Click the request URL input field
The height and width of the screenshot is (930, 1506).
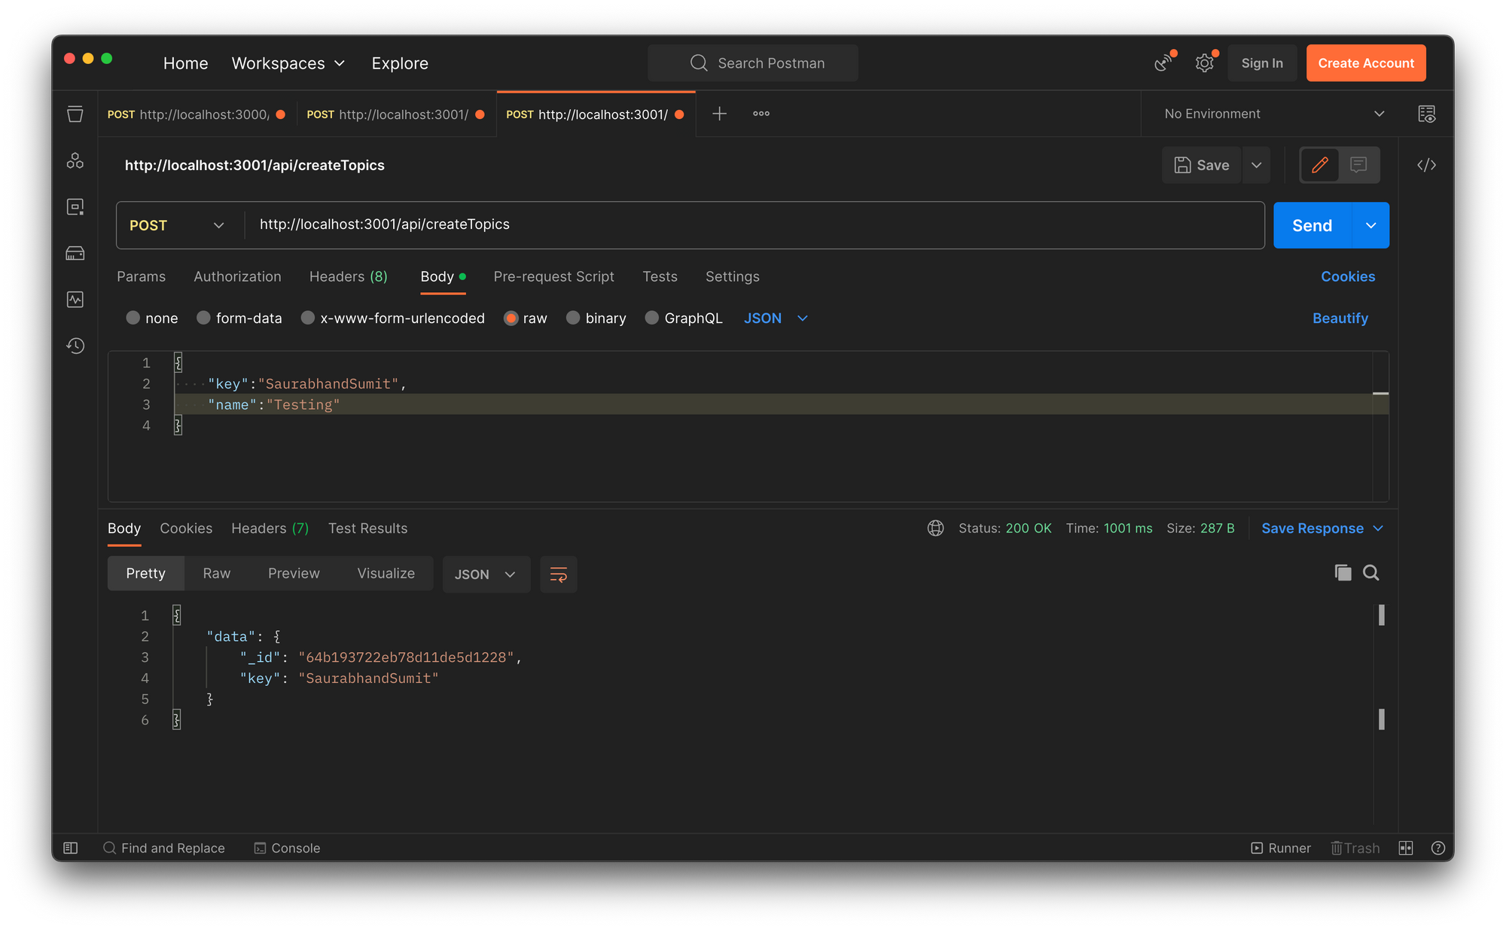tap(753, 224)
